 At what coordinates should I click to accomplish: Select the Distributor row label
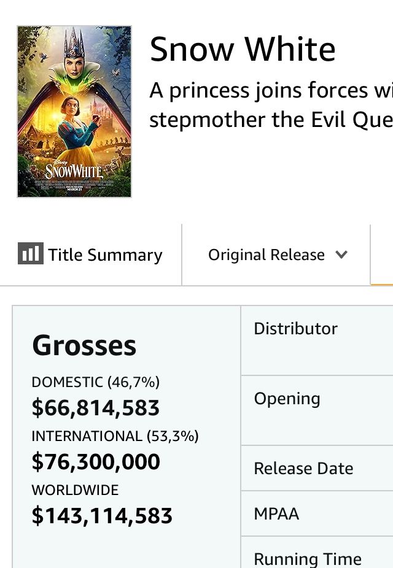(295, 329)
